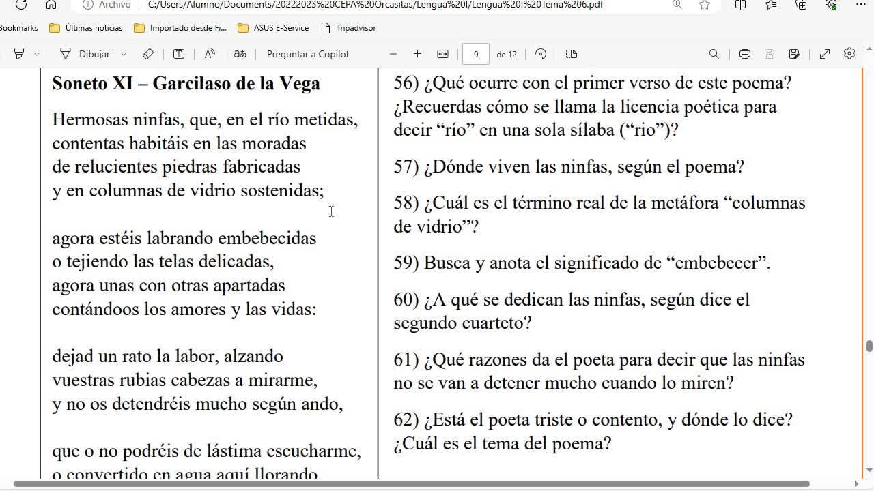Open the Últimas noticias bookmark folder
This screenshot has width=874, height=491.
tap(86, 28)
